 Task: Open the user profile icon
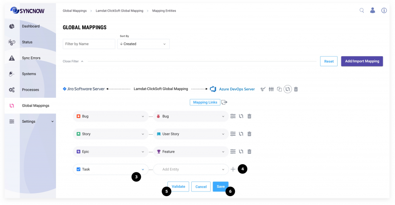point(373,10)
